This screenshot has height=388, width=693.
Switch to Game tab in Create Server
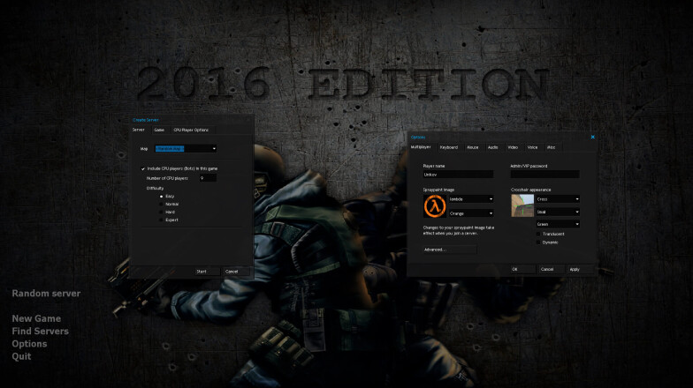(159, 131)
